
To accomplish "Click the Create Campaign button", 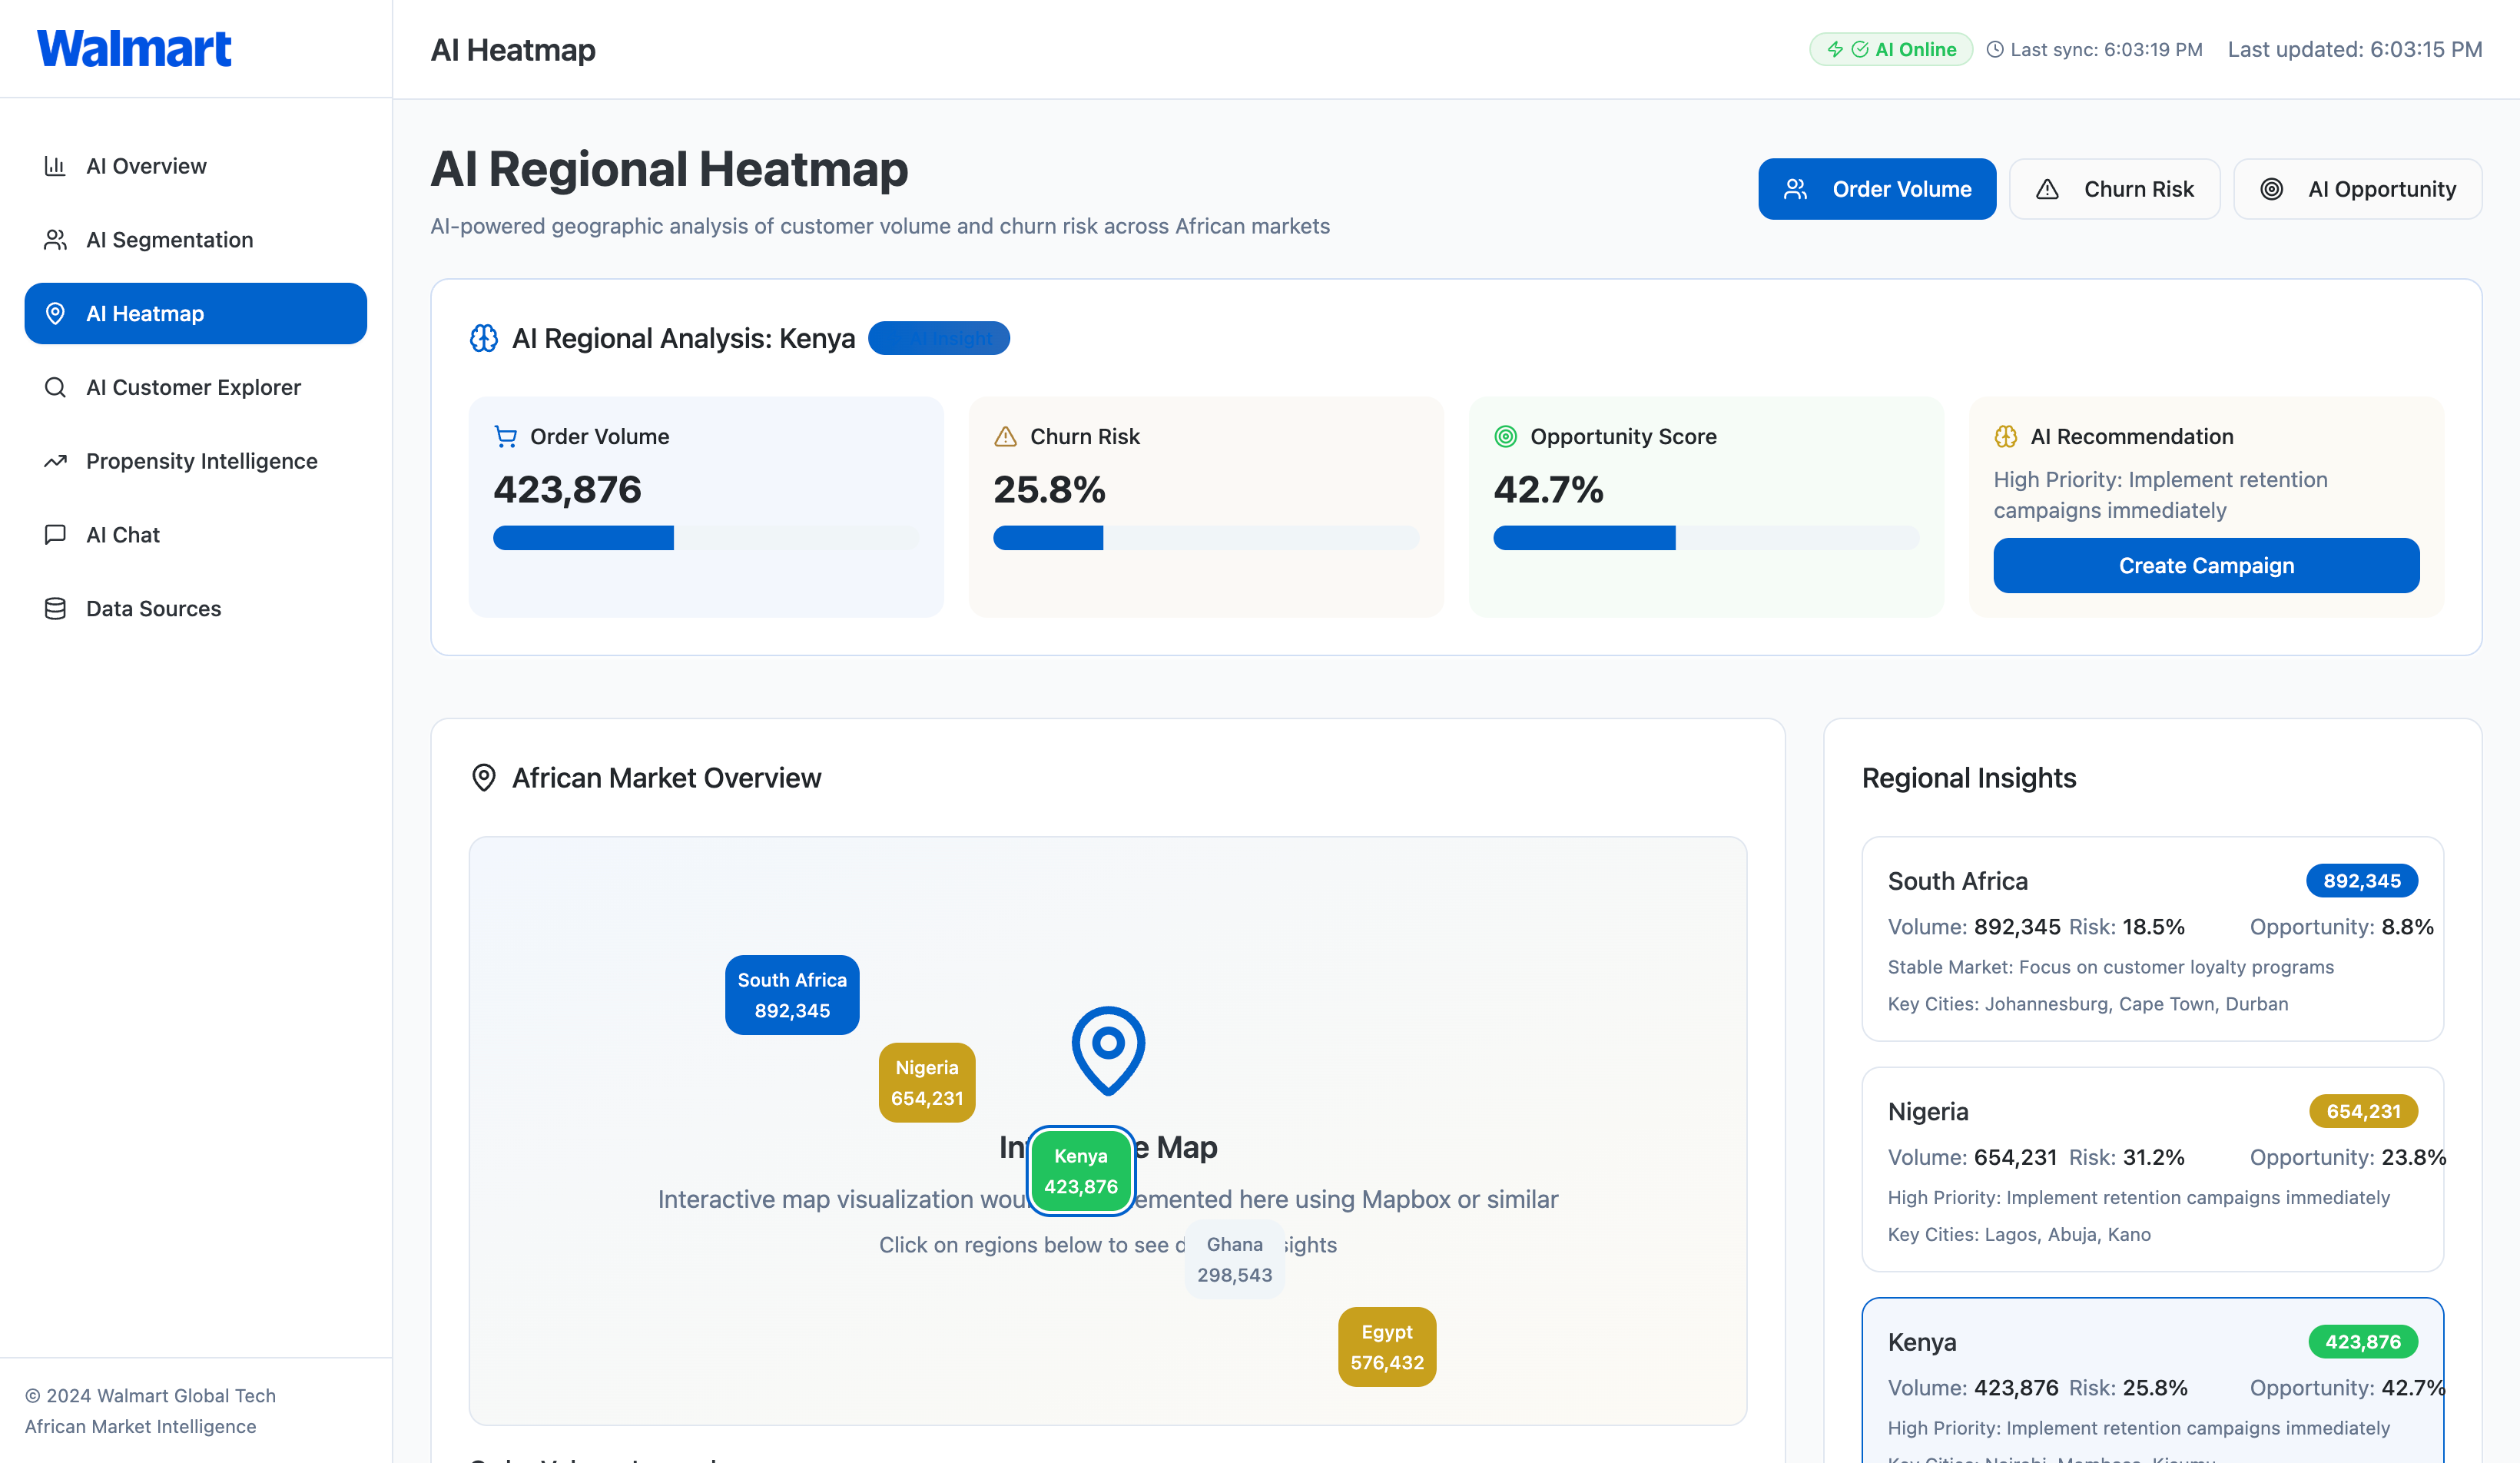I will tap(2206, 566).
